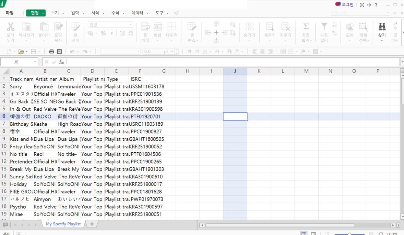This screenshot has height=235, width=404.
Task: Click the horizontal scrollbar thumb
Action: (280, 225)
